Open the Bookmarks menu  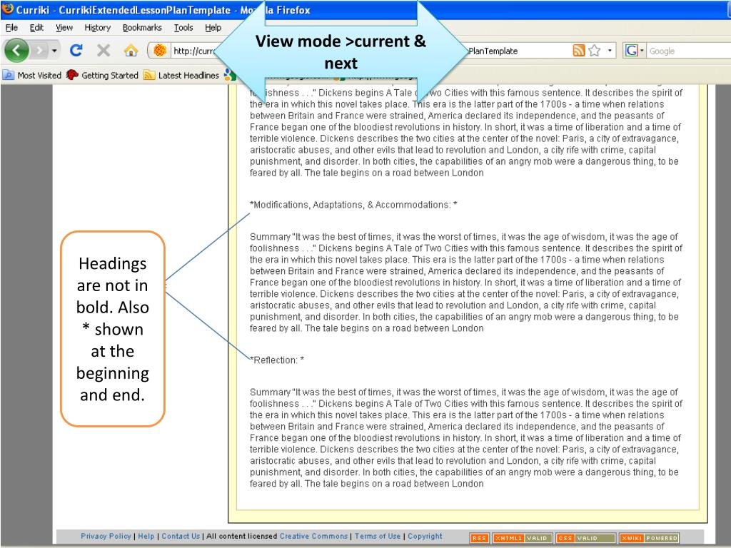pos(142,28)
